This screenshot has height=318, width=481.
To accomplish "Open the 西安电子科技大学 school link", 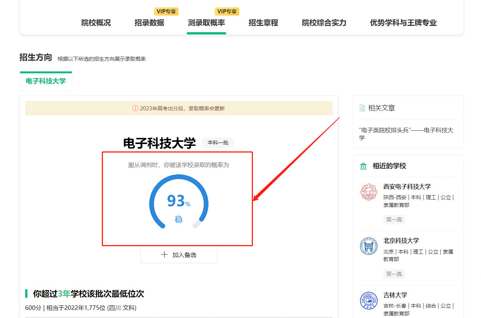I will (407, 187).
